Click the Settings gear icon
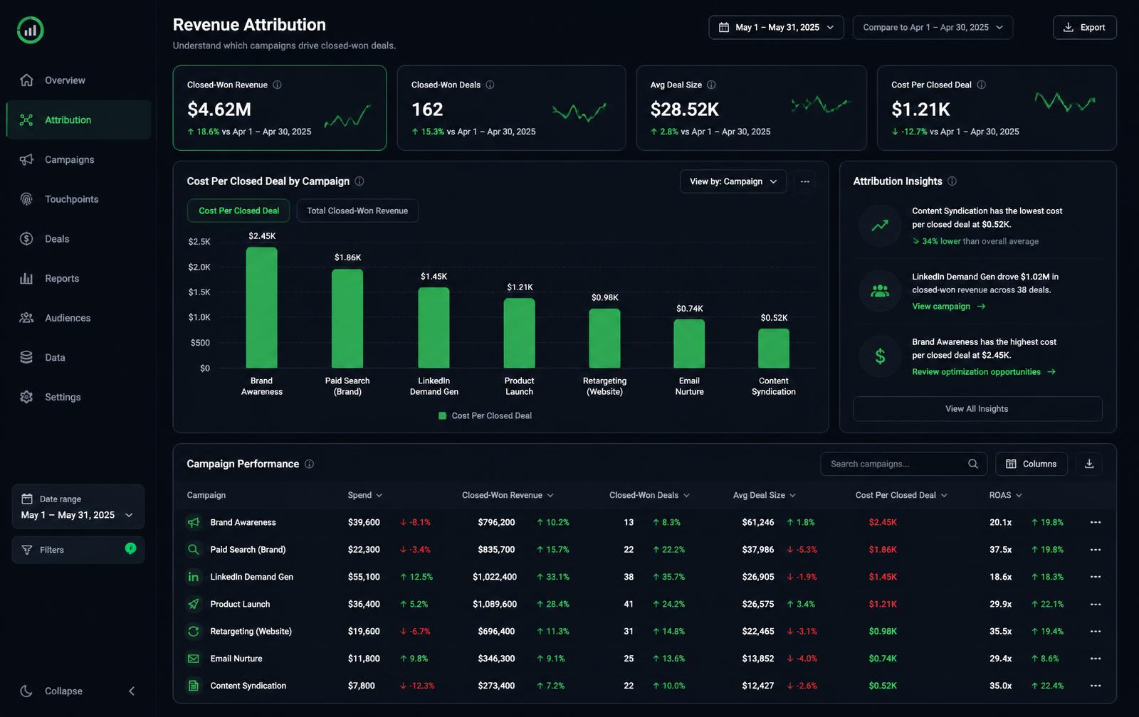 [26, 397]
